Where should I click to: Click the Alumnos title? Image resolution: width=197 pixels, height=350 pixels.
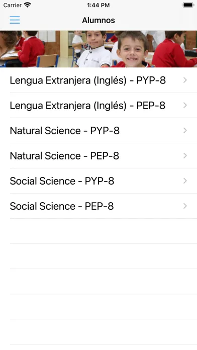point(98,20)
